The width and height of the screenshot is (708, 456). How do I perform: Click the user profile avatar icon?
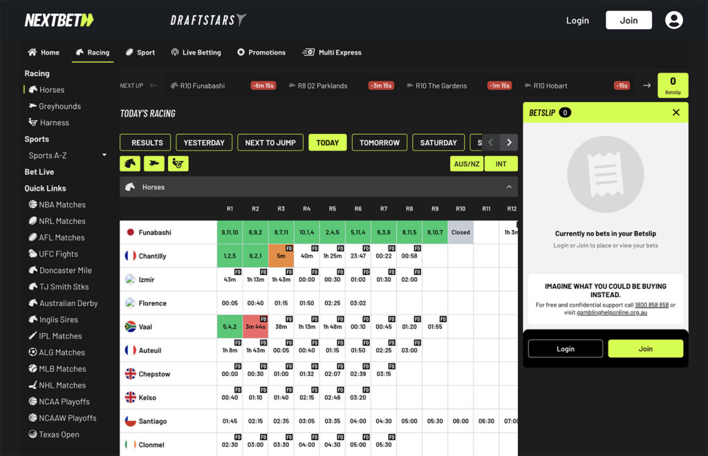pyautogui.click(x=673, y=20)
